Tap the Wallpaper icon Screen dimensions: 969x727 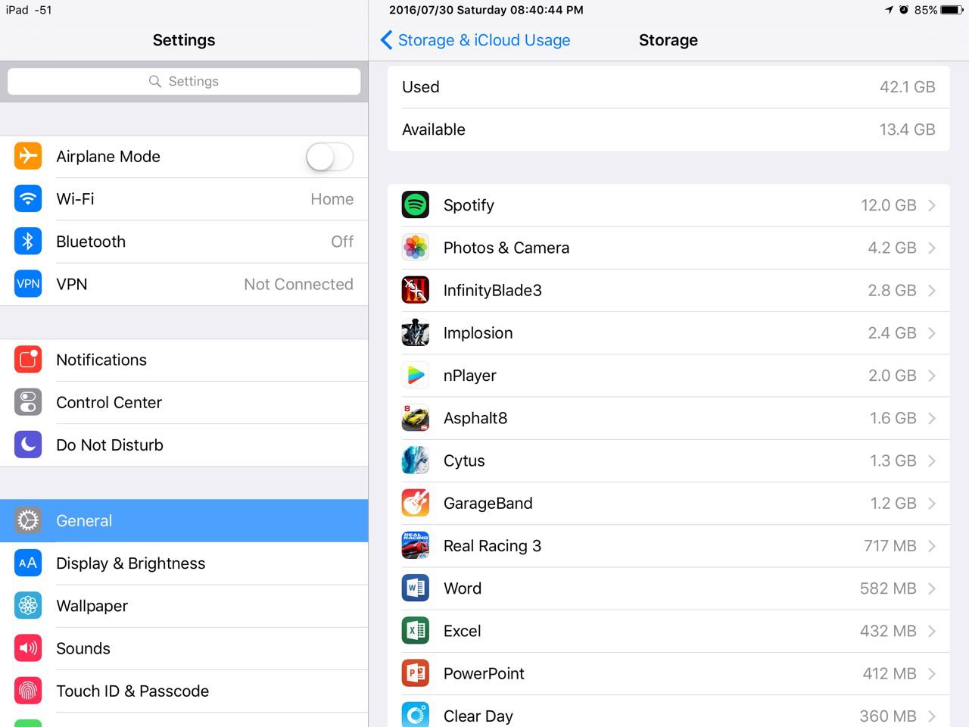tap(28, 606)
